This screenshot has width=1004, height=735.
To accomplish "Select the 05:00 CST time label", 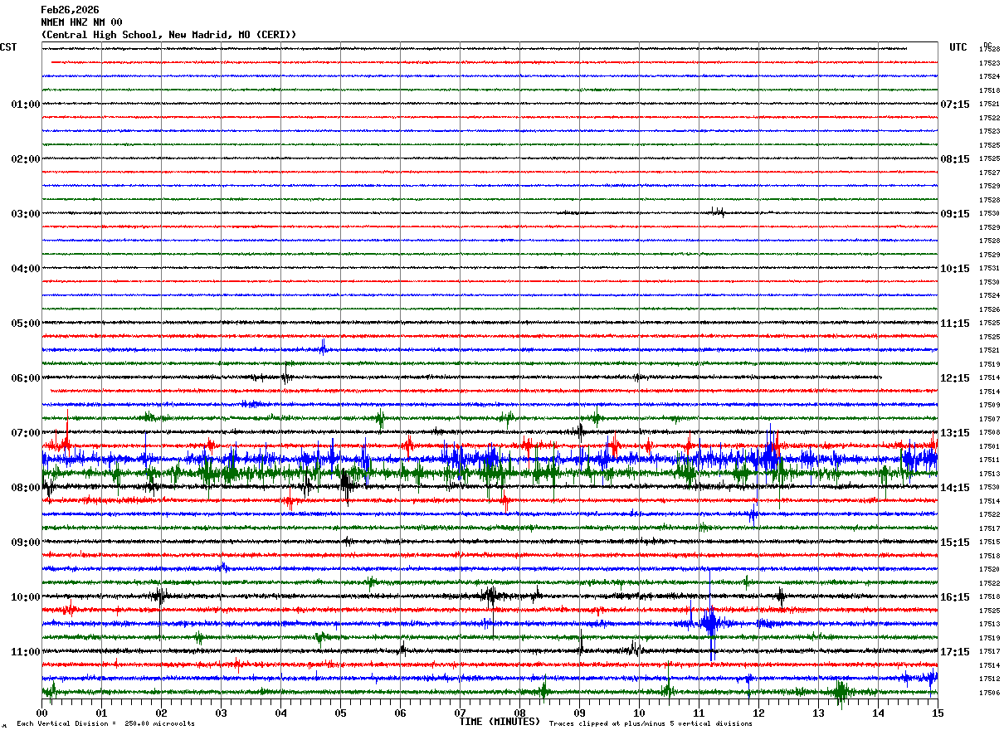I will [26, 324].
